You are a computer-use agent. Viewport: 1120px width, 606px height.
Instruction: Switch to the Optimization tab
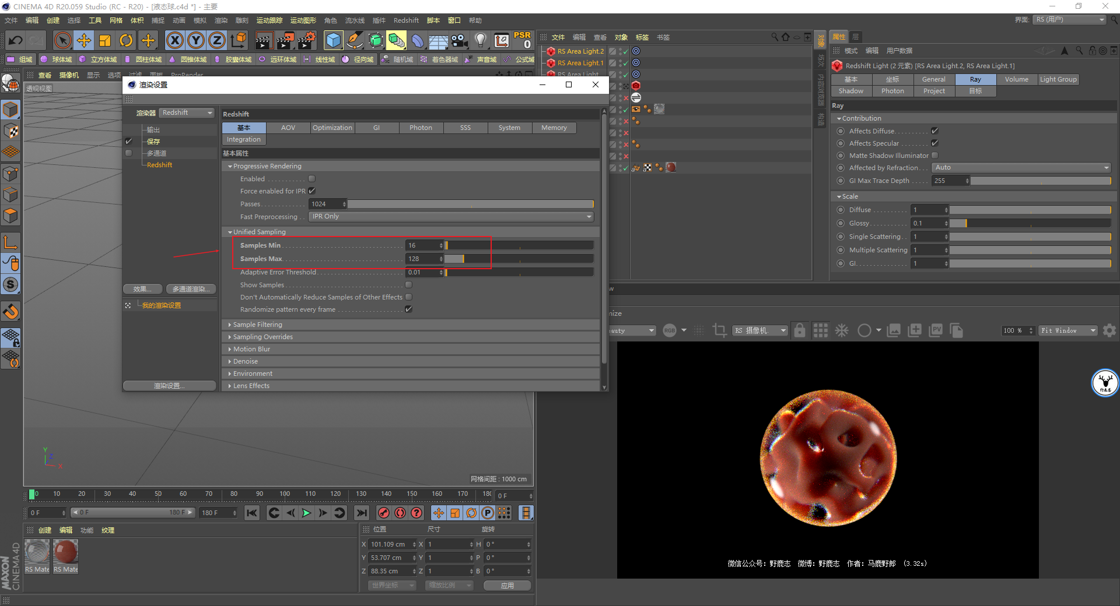click(x=332, y=128)
